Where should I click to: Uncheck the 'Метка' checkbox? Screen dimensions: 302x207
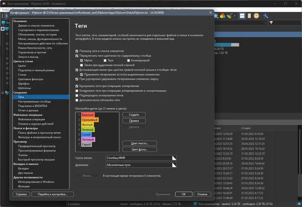pyautogui.click(x=82, y=60)
